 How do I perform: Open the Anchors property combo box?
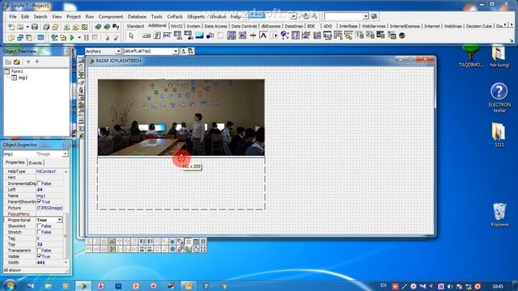tap(103, 51)
